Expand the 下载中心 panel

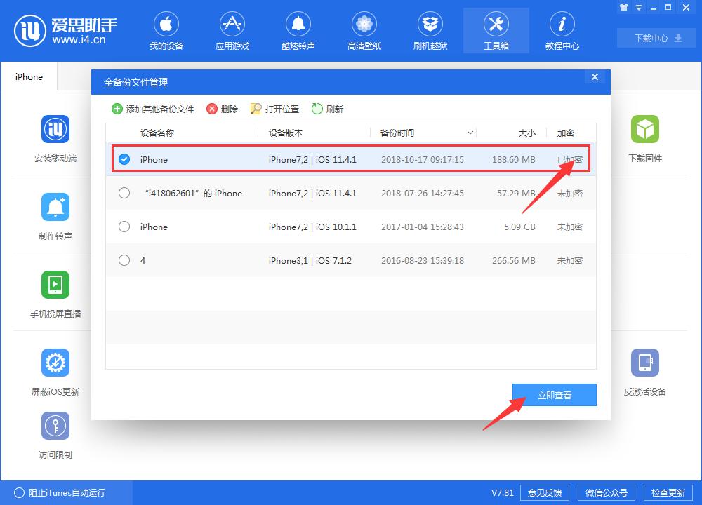pyautogui.click(x=655, y=39)
